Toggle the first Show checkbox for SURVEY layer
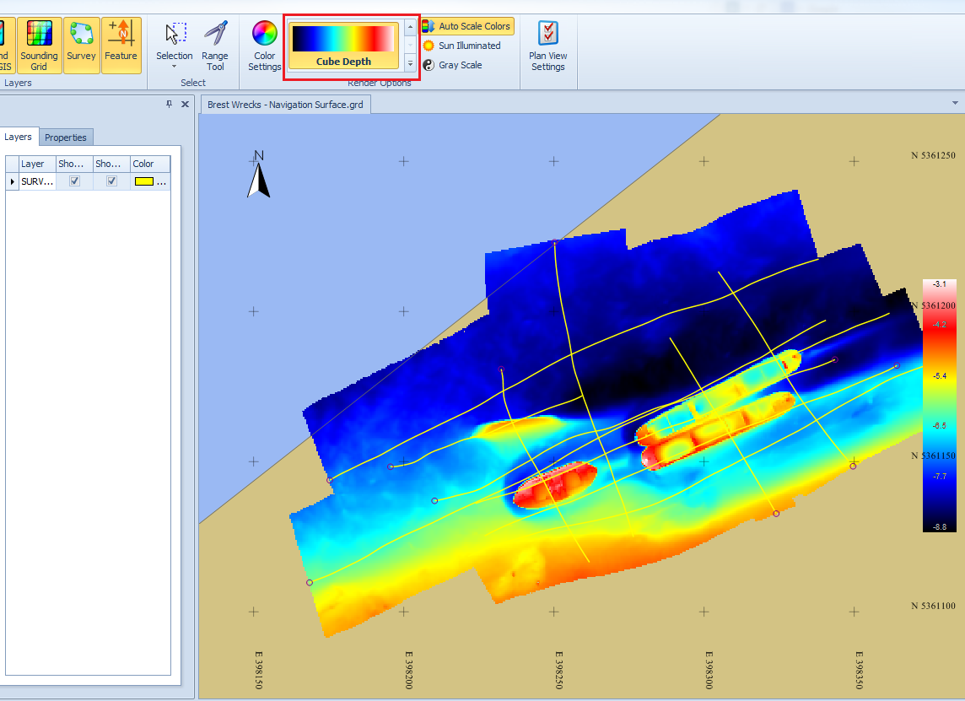The image size is (965, 701). pos(74,181)
